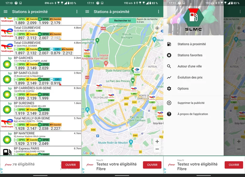Screen dimensions: 245x177
Task: Open Options in navigation drawer
Action: (194, 88)
